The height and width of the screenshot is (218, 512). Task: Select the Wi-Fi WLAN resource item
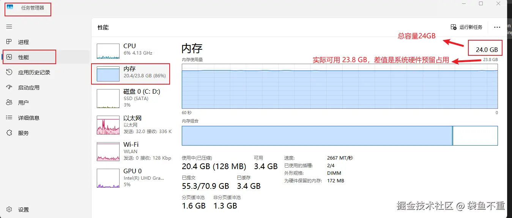click(131, 151)
